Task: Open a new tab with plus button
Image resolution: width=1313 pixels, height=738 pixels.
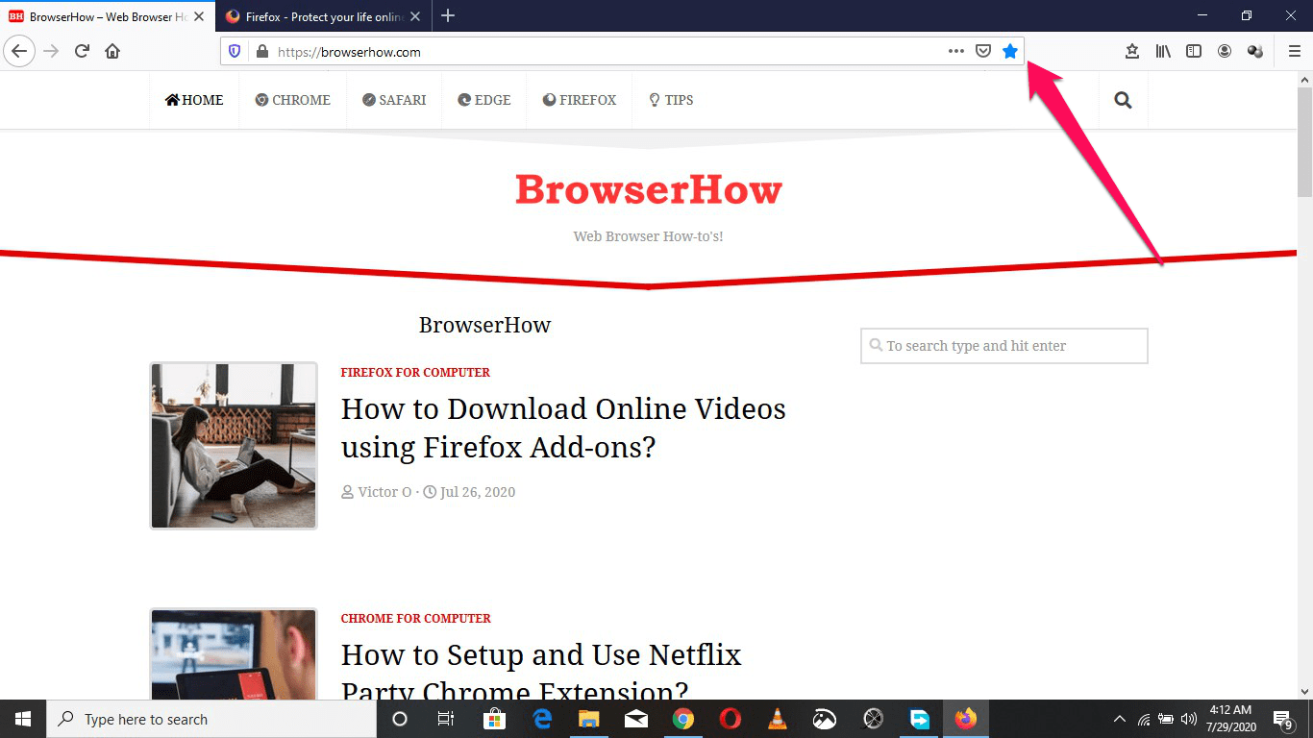Action: pos(448,16)
